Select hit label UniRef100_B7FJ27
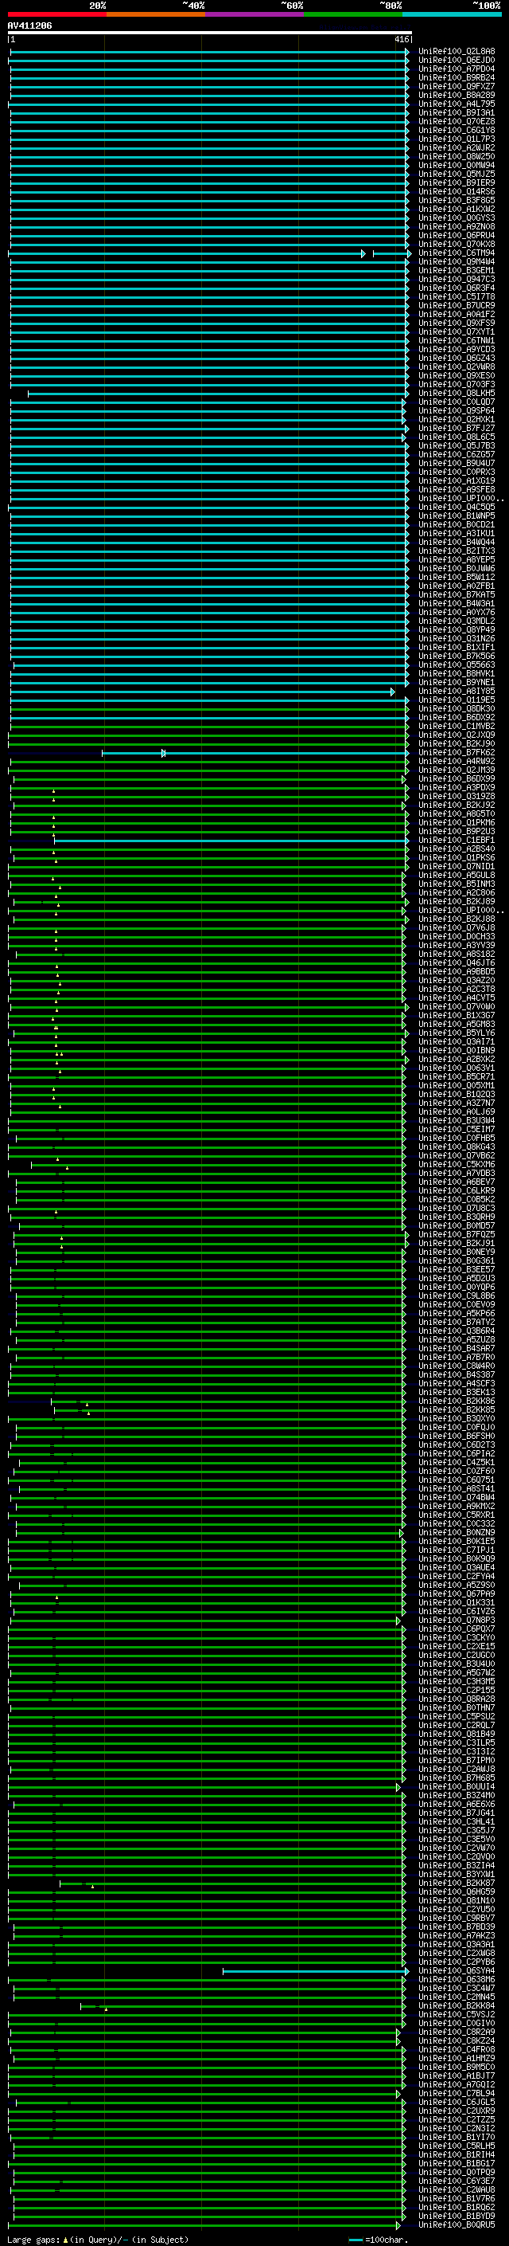The height and width of the screenshot is (2246, 509). 456,428
